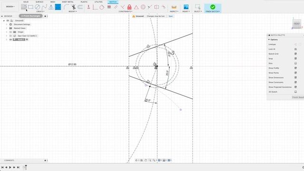Screen dimensions: 304x171
Task: Open the Insert dropdown menu
Action: pos(186,11)
